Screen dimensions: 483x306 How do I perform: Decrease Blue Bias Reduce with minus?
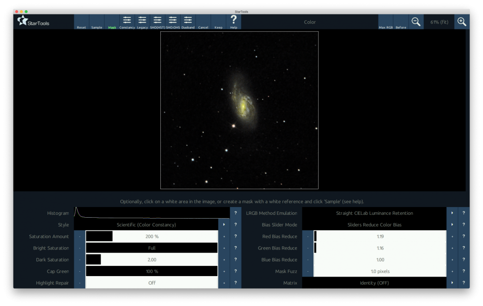pyautogui.click(x=308, y=260)
